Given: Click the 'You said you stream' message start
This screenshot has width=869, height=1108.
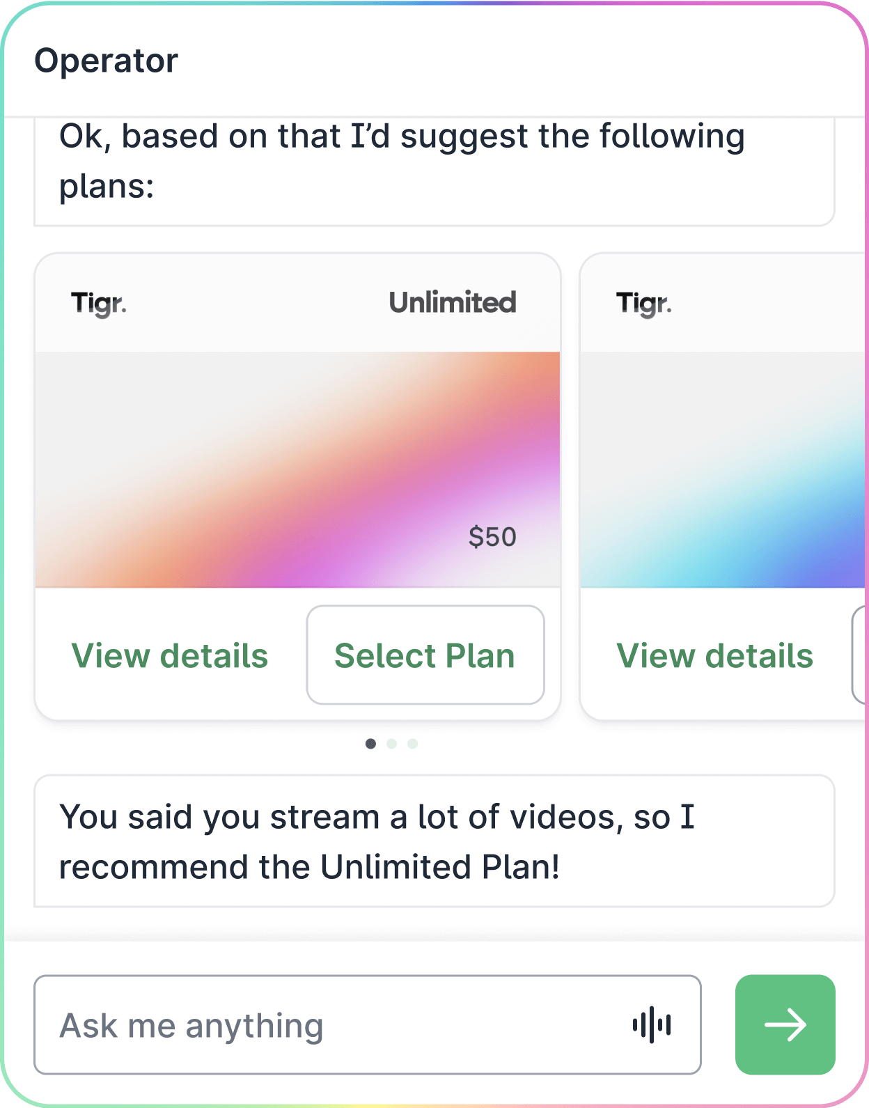Looking at the screenshot, I should tap(125, 817).
